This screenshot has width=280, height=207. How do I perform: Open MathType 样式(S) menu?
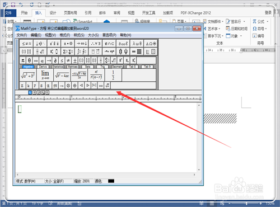coord(79,35)
